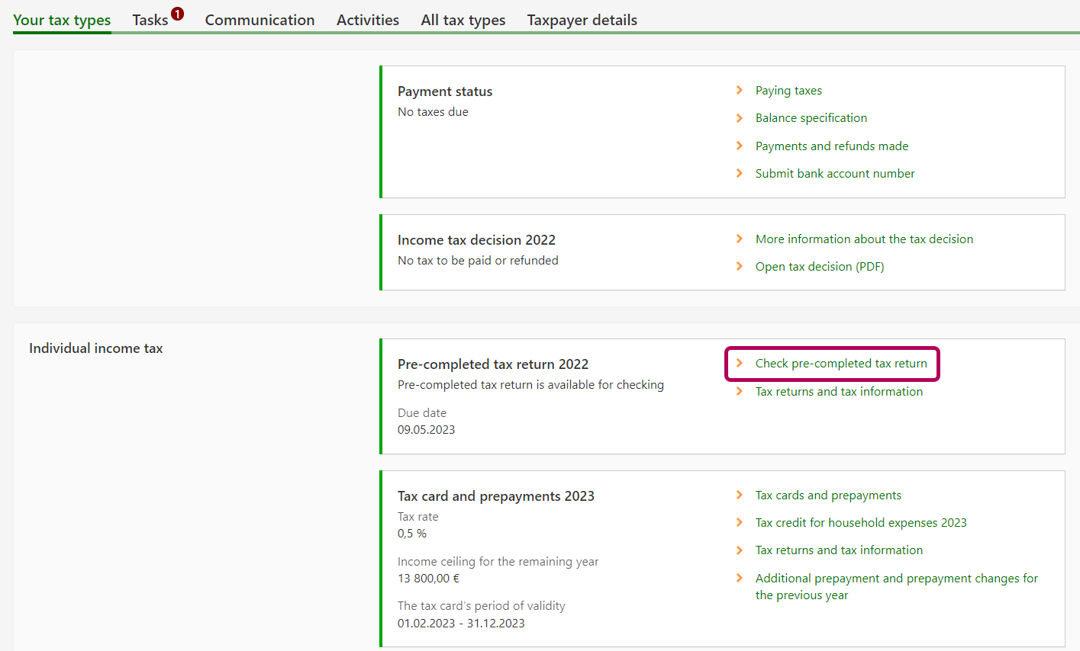Switch to the Communication tab
Screen dimensions: 1080x651
click(260, 20)
